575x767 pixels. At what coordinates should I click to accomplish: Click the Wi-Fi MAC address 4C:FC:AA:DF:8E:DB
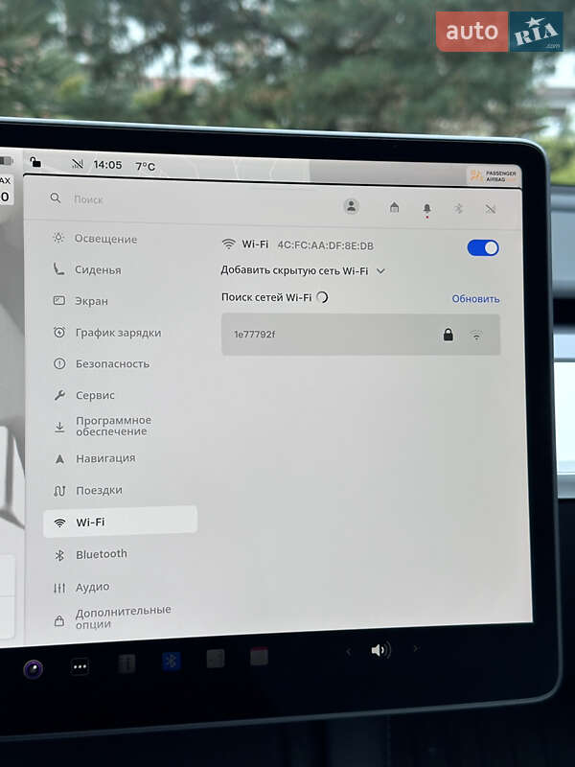pyautogui.click(x=325, y=245)
